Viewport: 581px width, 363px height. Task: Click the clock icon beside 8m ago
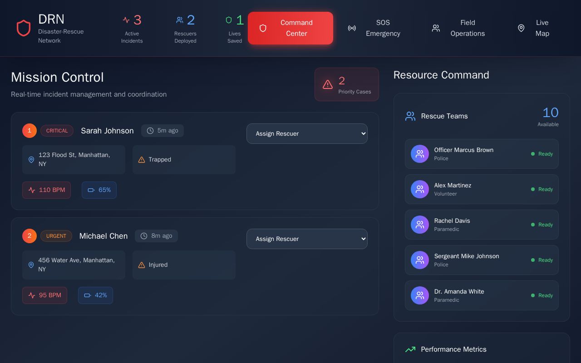click(x=144, y=236)
